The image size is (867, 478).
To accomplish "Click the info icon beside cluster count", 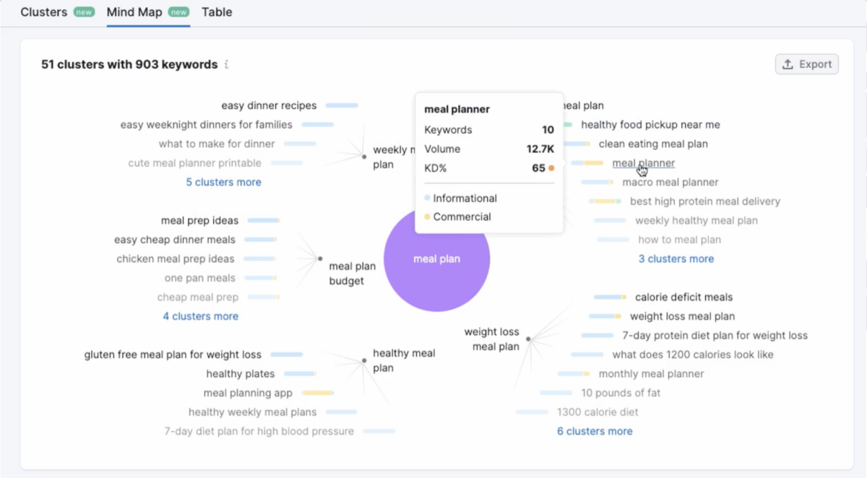I will (x=226, y=65).
